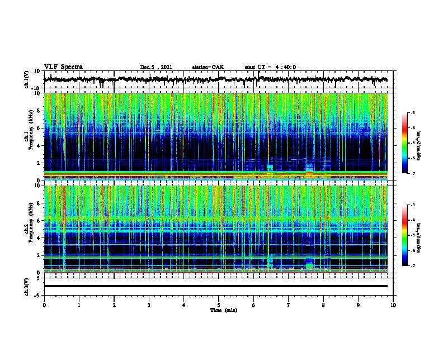Select the "start UT = 4 : 40: 0" label
The image size is (443, 342).
point(270,67)
